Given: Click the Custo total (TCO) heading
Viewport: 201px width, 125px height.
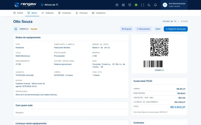Looking at the screenshot, I should pos(143,81).
